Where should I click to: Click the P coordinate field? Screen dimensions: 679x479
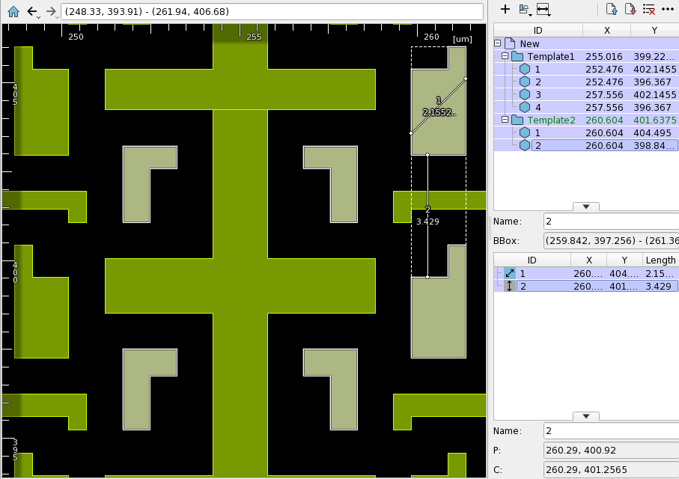pos(611,451)
